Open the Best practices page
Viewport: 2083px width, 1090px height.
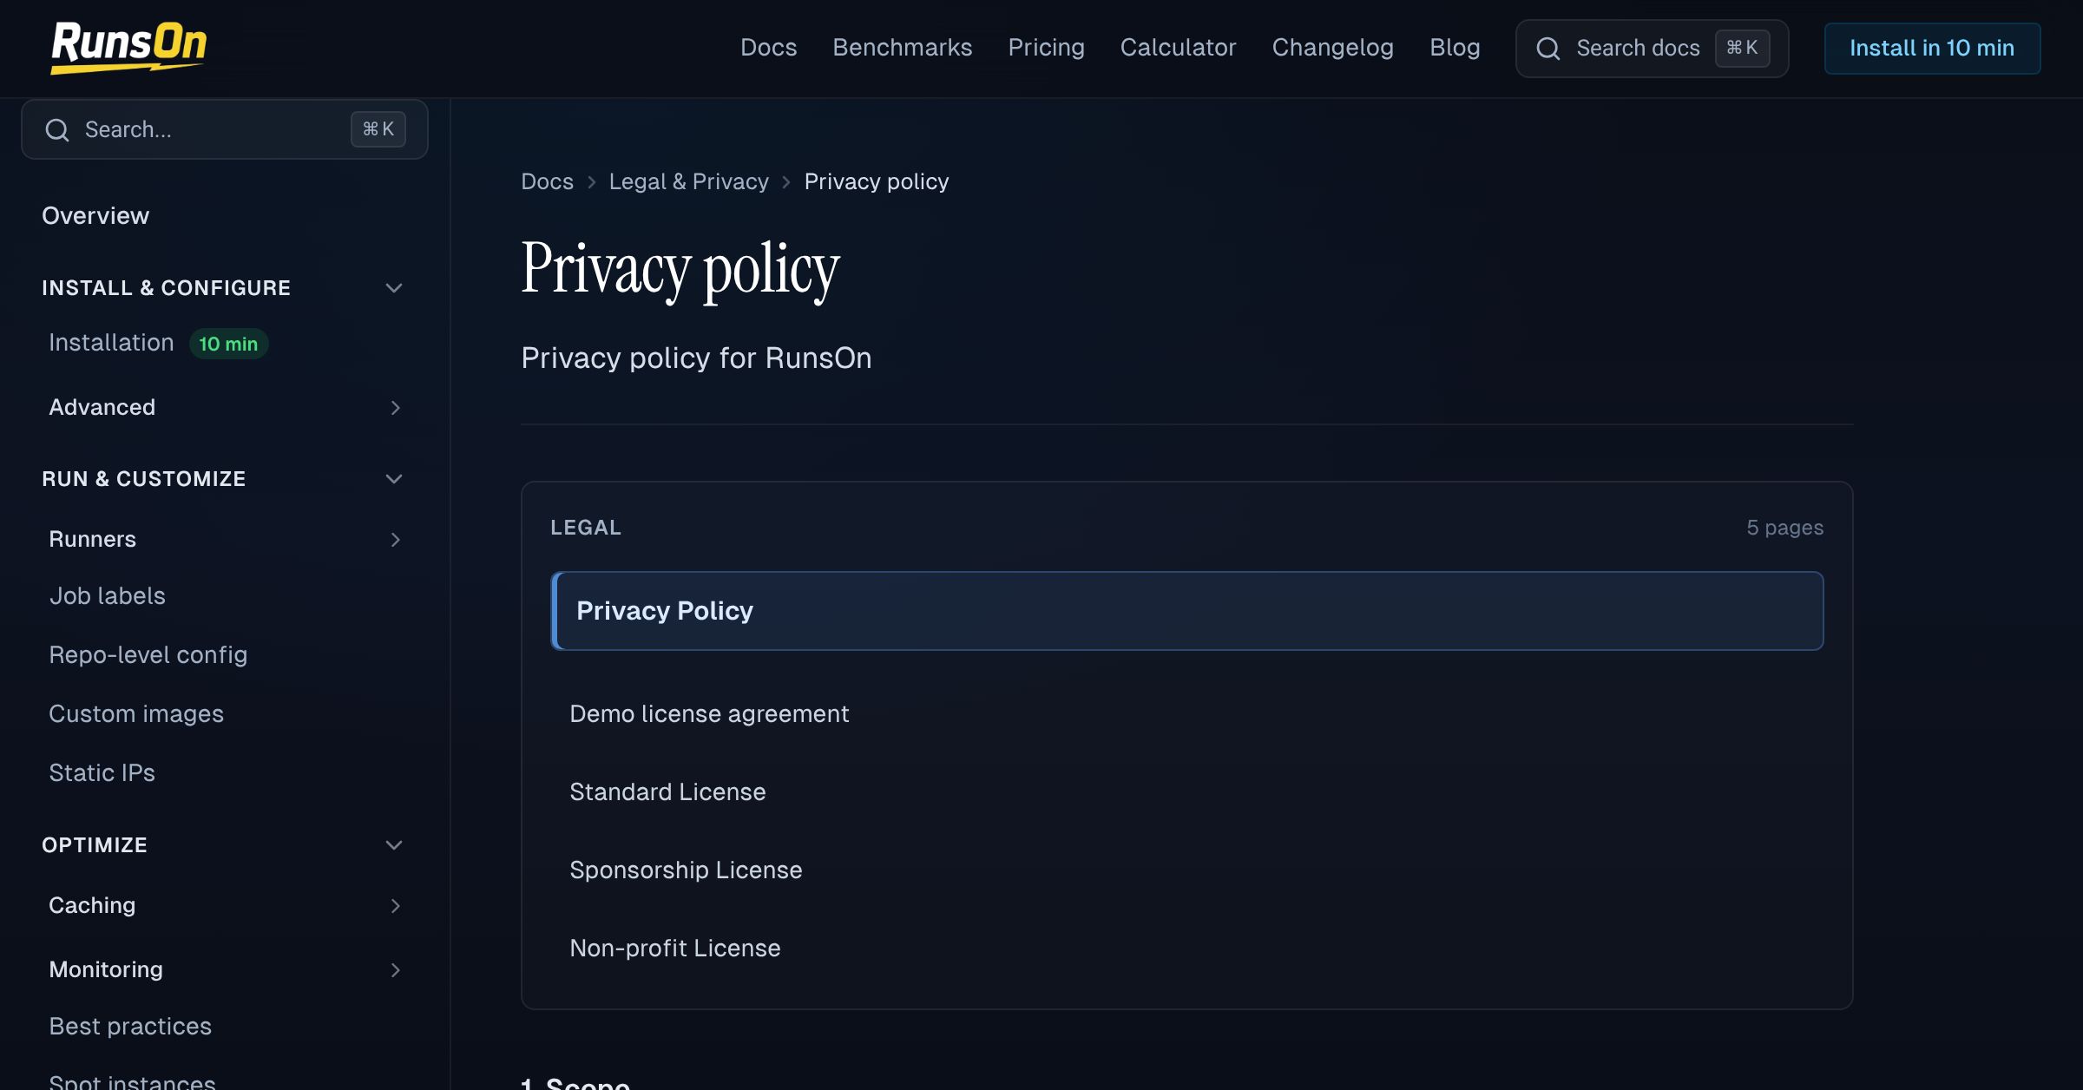pyautogui.click(x=130, y=1027)
